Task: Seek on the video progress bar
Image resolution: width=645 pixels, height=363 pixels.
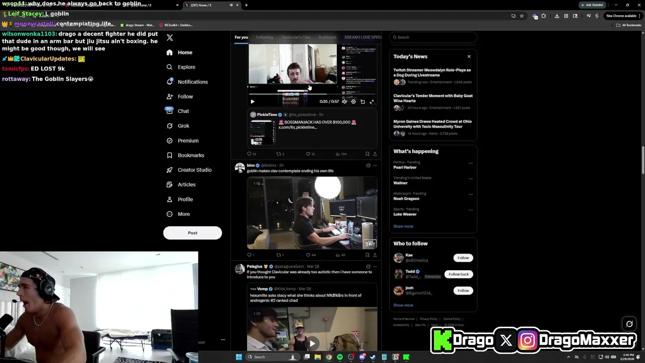Action: point(312,94)
